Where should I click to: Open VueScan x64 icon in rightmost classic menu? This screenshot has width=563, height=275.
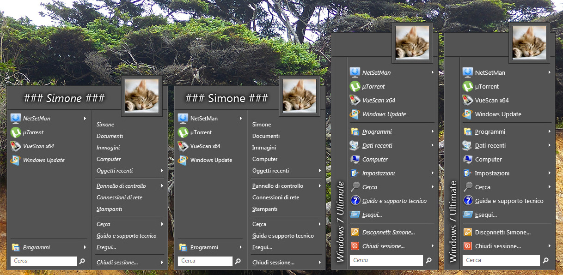(x=468, y=100)
